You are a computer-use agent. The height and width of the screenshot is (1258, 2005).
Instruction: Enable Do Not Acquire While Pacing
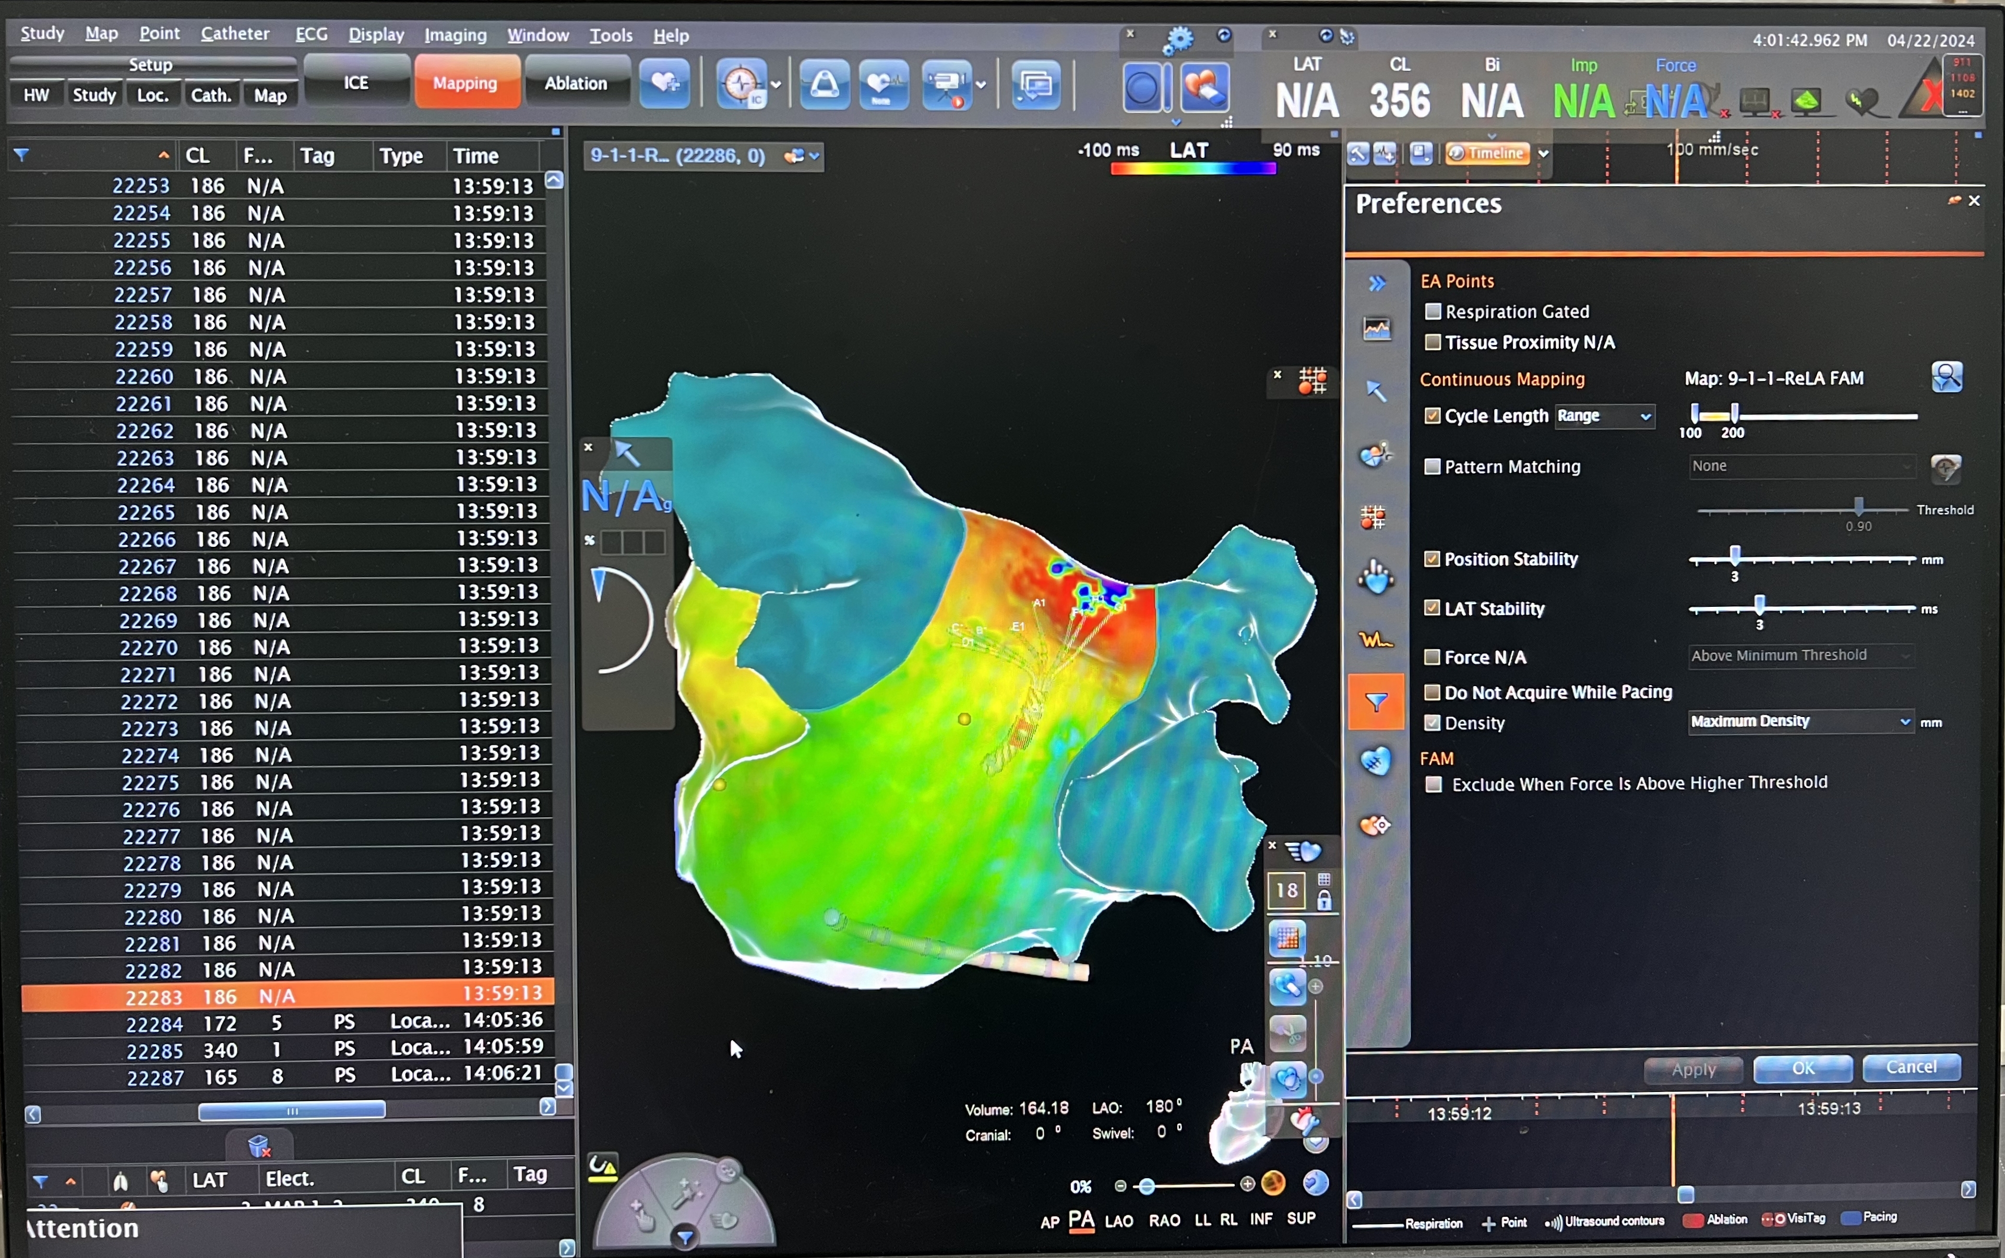(x=1432, y=691)
